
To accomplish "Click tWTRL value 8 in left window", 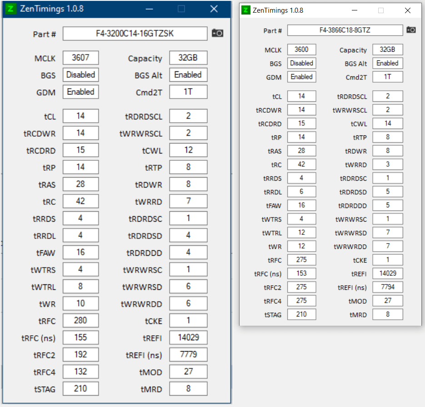I will [x=80, y=287].
